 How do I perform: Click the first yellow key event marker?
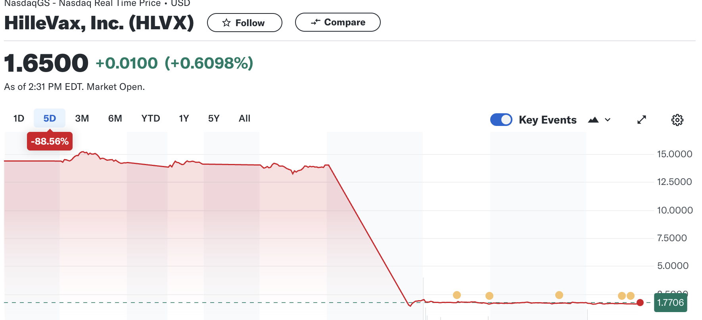(x=457, y=295)
